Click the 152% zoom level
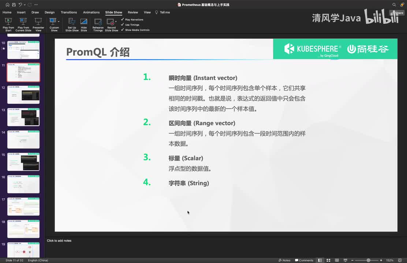Screen dimensions: 407x263 click(x=389, y=260)
